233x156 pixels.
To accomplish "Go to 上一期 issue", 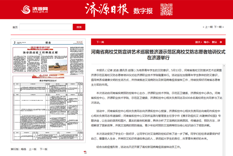I will [x=208, y=27].
